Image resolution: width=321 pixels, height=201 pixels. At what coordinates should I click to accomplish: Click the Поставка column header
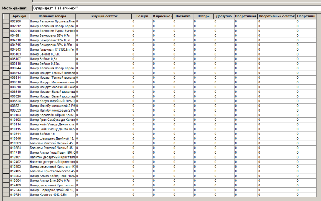(x=183, y=16)
